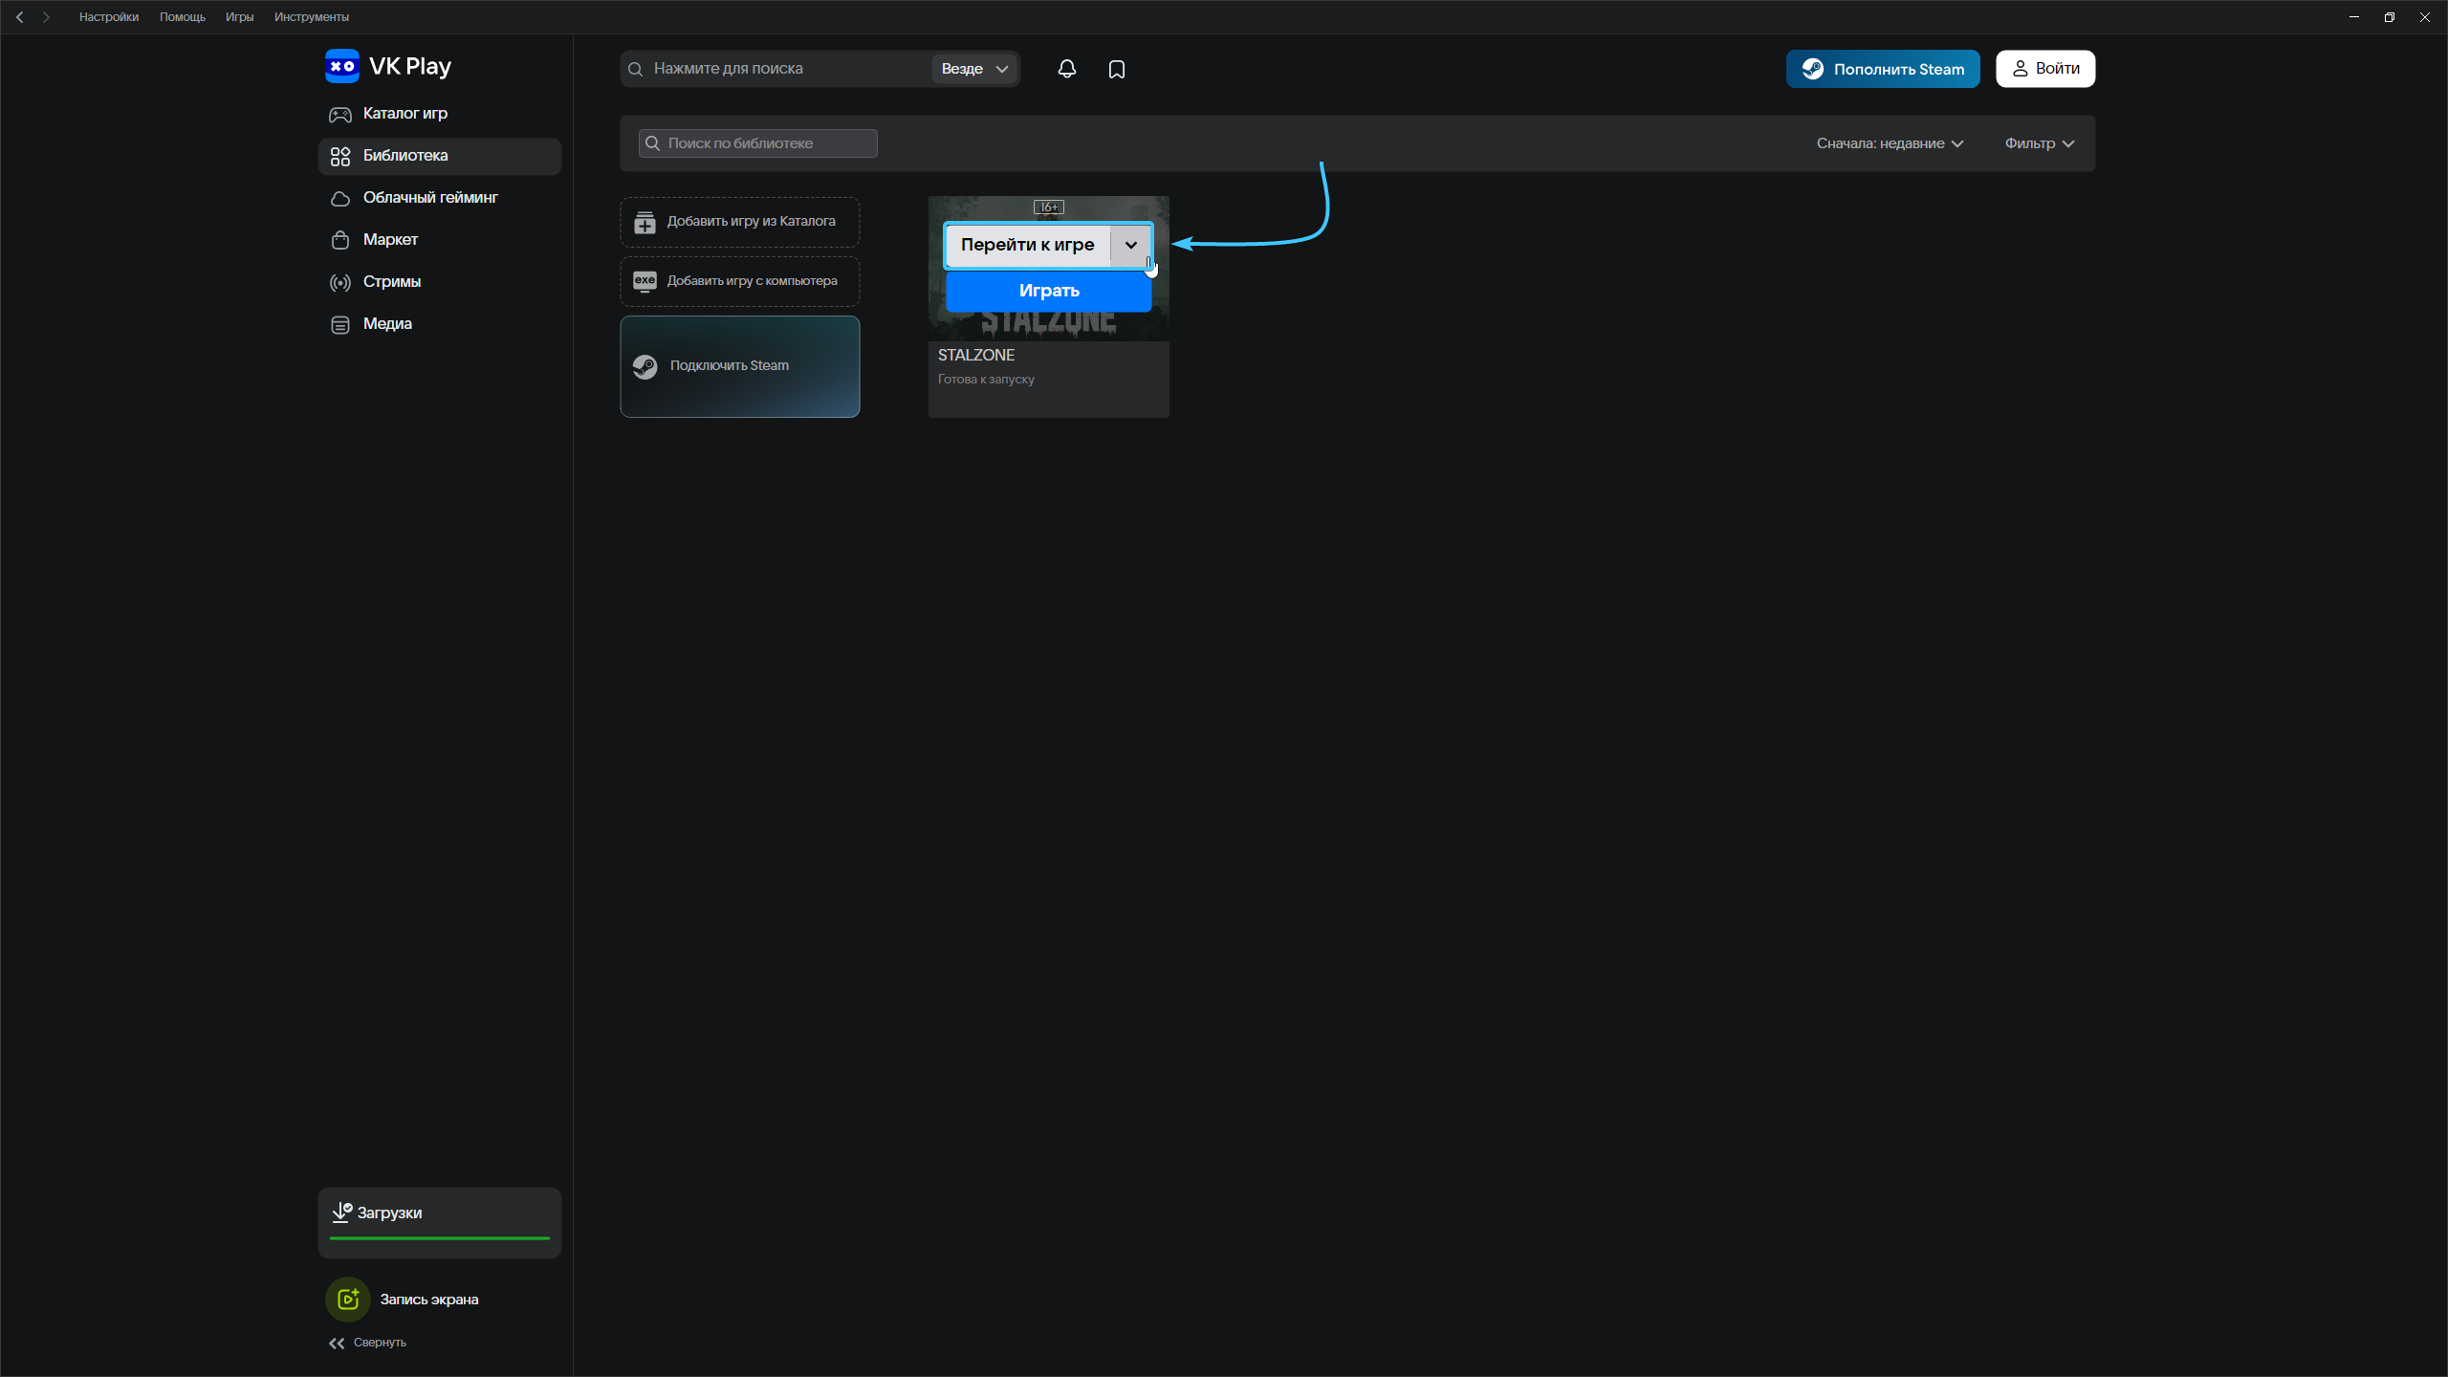This screenshot has width=2448, height=1377.
Task: Open the bookmarks icon in header
Action: pyautogui.click(x=1117, y=69)
